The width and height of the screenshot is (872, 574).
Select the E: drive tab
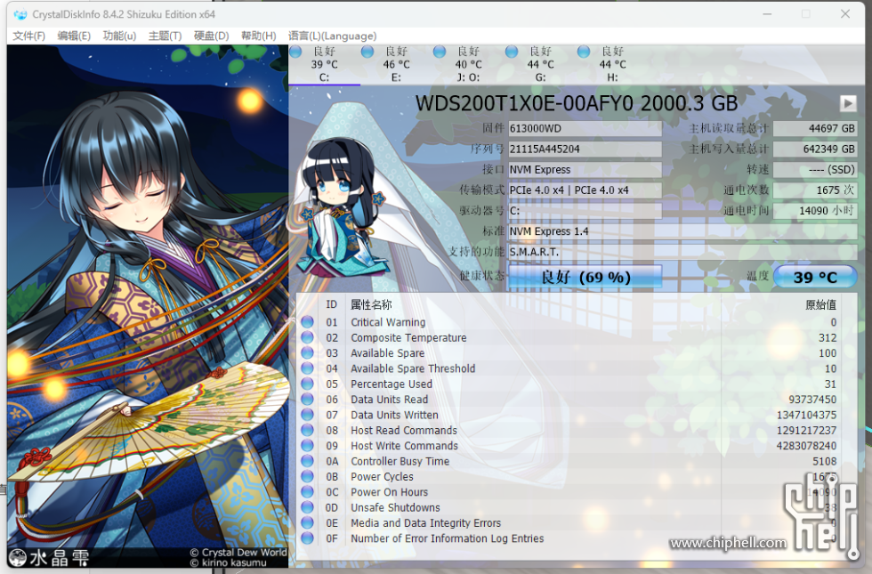[396, 64]
